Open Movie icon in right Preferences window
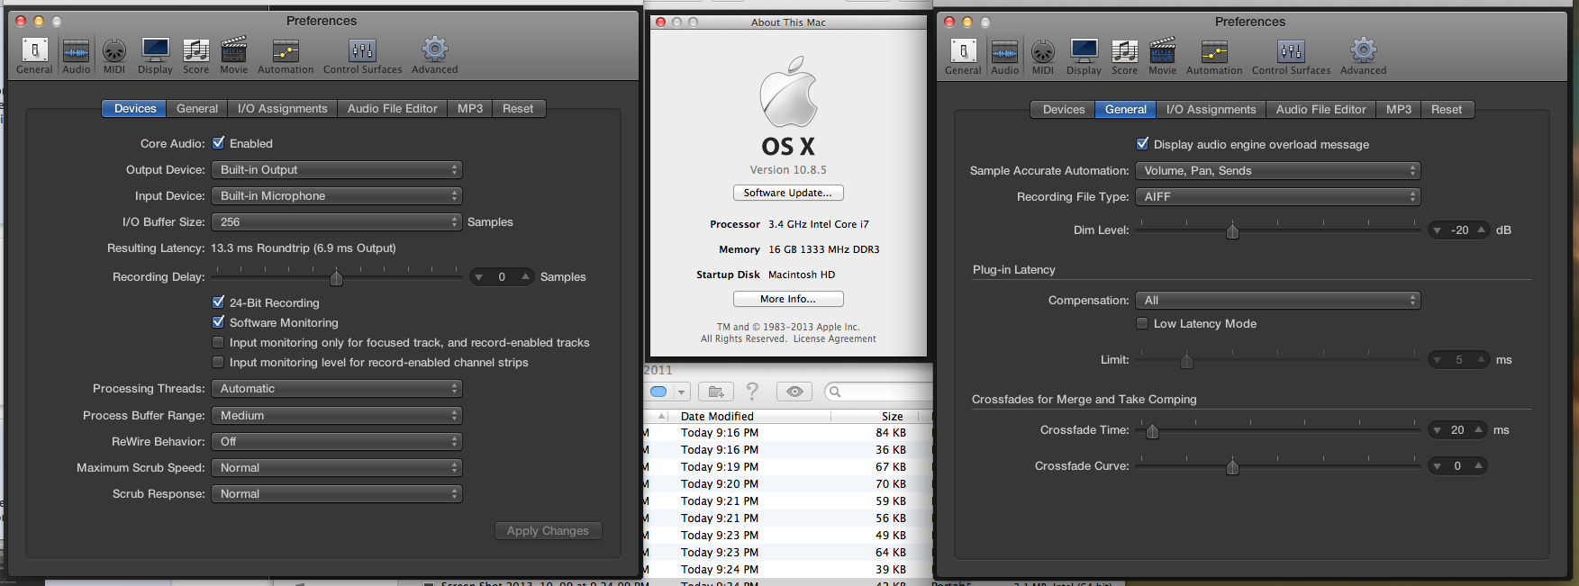This screenshot has height=586, width=1579. click(1162, 56)
